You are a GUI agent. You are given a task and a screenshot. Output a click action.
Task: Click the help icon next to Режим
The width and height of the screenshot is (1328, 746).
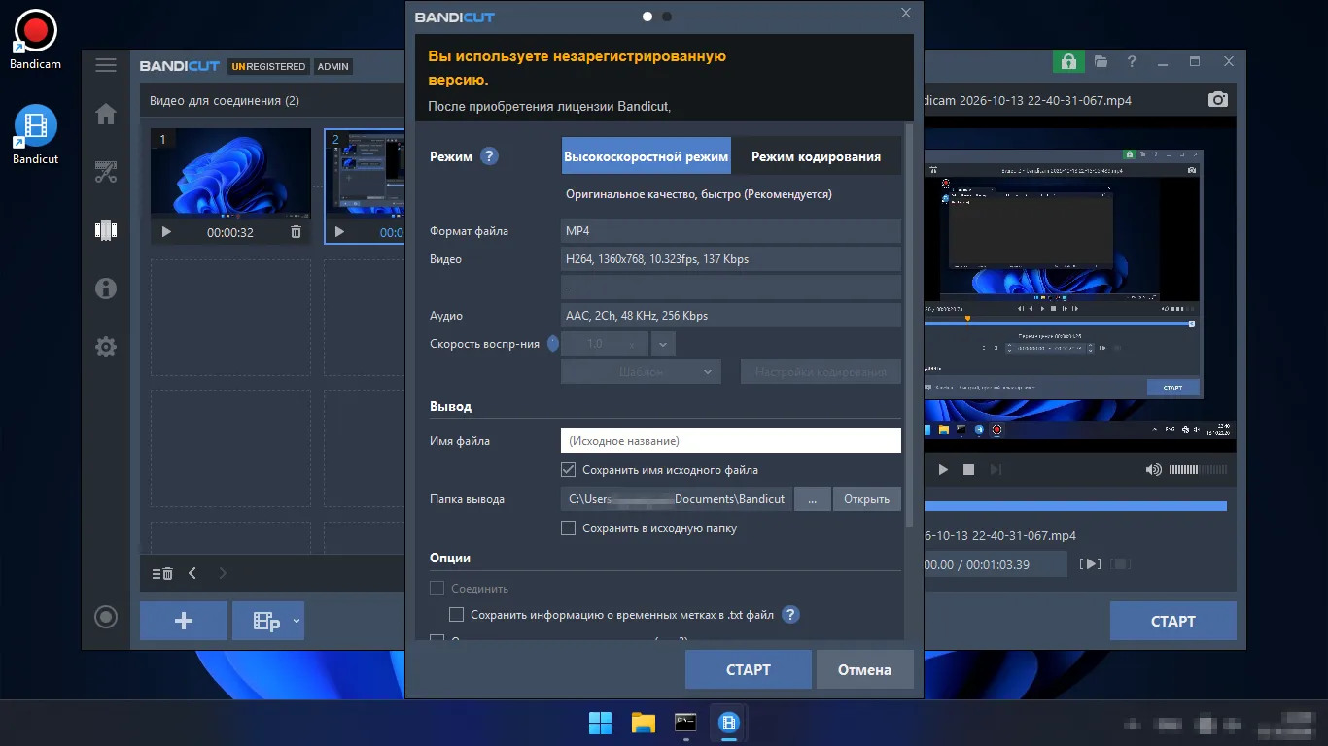[x=489, y=156]
